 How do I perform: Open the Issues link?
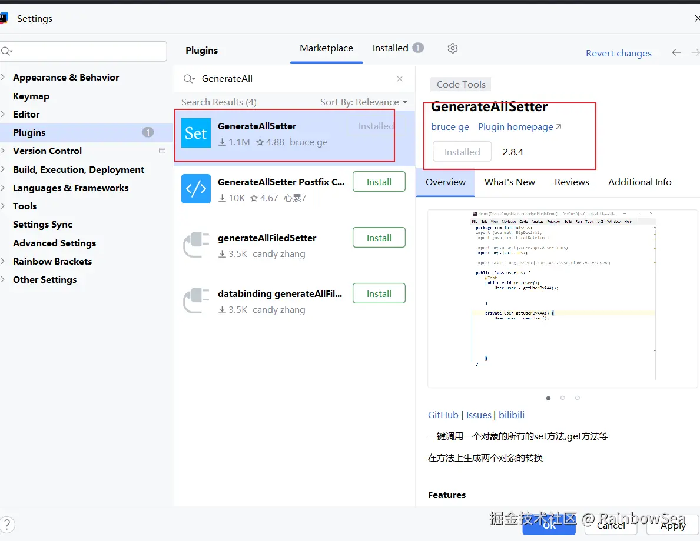(479, 415)
